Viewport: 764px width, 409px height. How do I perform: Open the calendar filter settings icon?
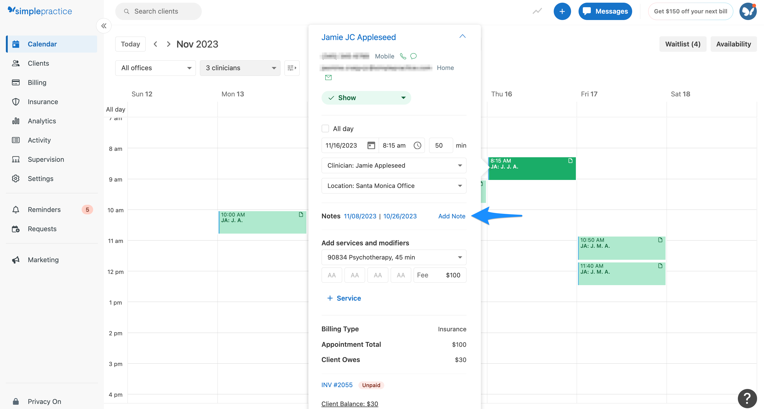(292, 68)
